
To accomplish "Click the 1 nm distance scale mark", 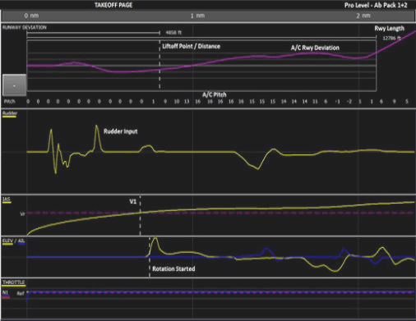I will 197,16.
